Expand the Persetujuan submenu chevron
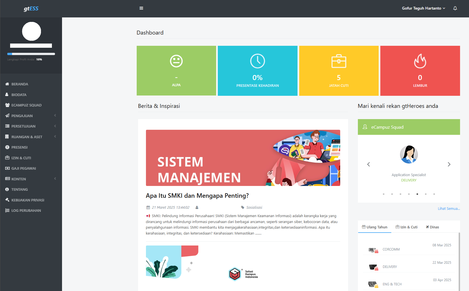469x291 pixels. click(55, 126)
